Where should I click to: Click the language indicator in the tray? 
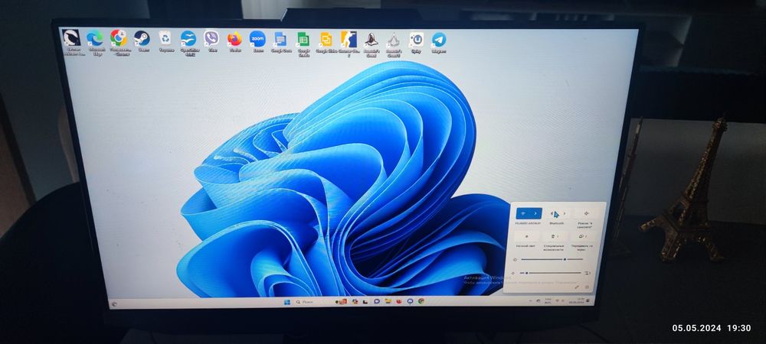point(548,300)
